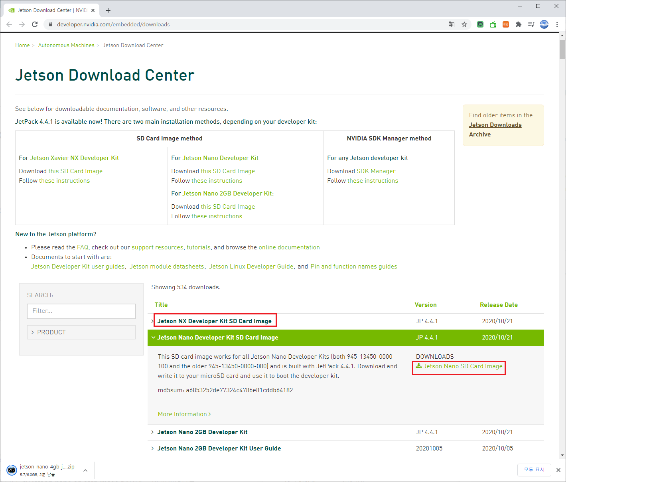Image resolution: width=651 pixels, height=482 pixels.
Task: Click the scrollbar down arrow
Action: (x=562, y=455)
